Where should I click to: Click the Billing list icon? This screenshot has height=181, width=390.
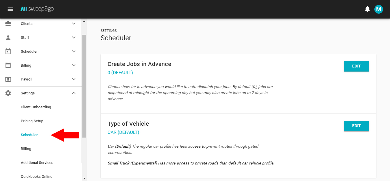(x=8, y=65)
